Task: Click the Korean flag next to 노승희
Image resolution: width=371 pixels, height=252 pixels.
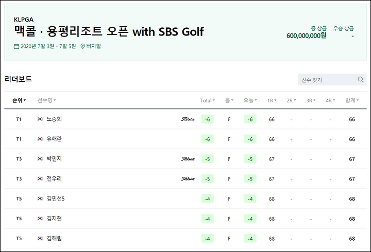Action: [x=40, y=119]
